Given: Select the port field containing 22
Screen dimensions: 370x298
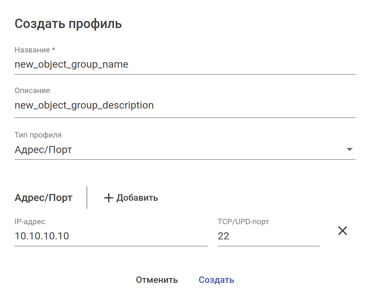Looking at the screenshot, I should [269, 236].
